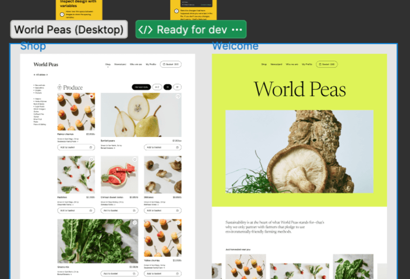Click the A-Z sort pill

pyautogui.click(x=157, y=87)
